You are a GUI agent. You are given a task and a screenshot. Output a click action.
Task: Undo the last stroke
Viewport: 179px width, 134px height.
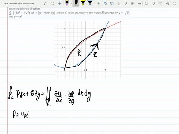(x=153, y=3)
